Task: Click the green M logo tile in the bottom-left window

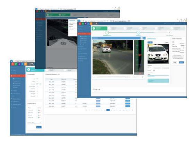Action: tap(16, 64)
